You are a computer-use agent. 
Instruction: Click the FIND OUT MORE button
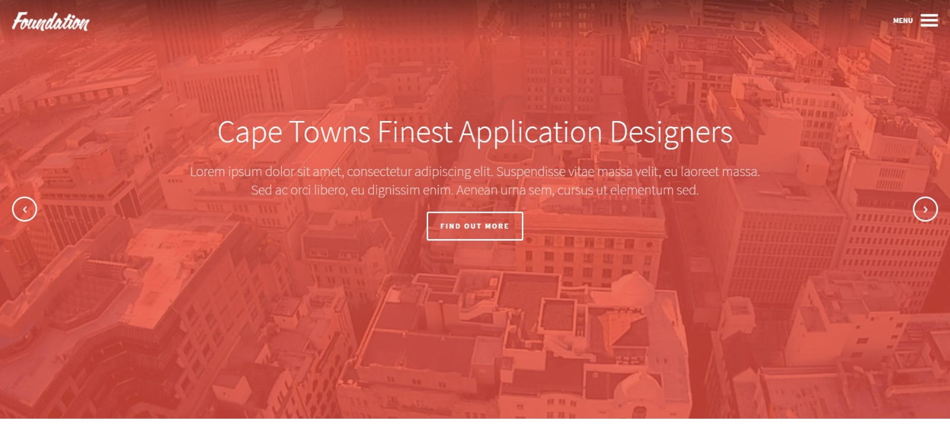point(474,226)
